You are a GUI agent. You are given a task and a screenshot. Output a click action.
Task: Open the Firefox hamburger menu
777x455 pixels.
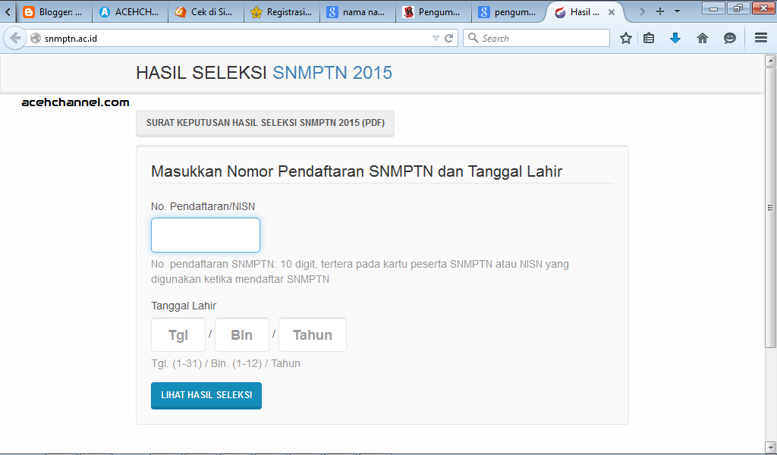pos(761,38)
